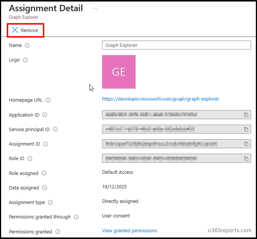This screenshot has height=239, width=257.
Task: Open View granted permissions link
Action: [130, 231]
